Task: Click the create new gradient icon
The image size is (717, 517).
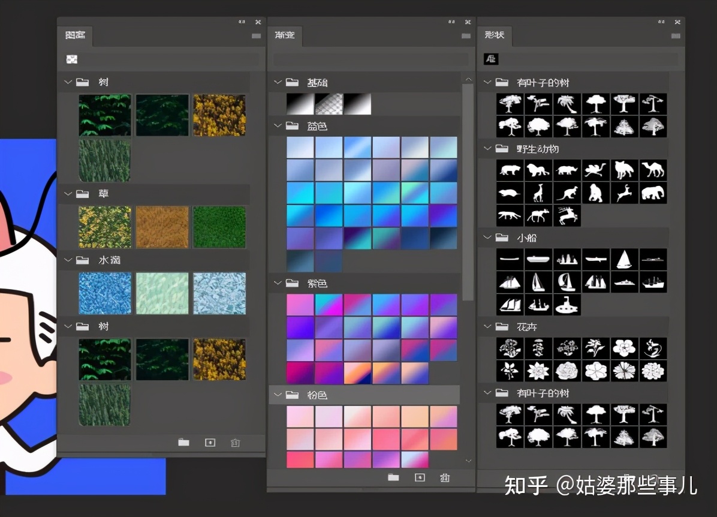Action: [x=419, y=477]
